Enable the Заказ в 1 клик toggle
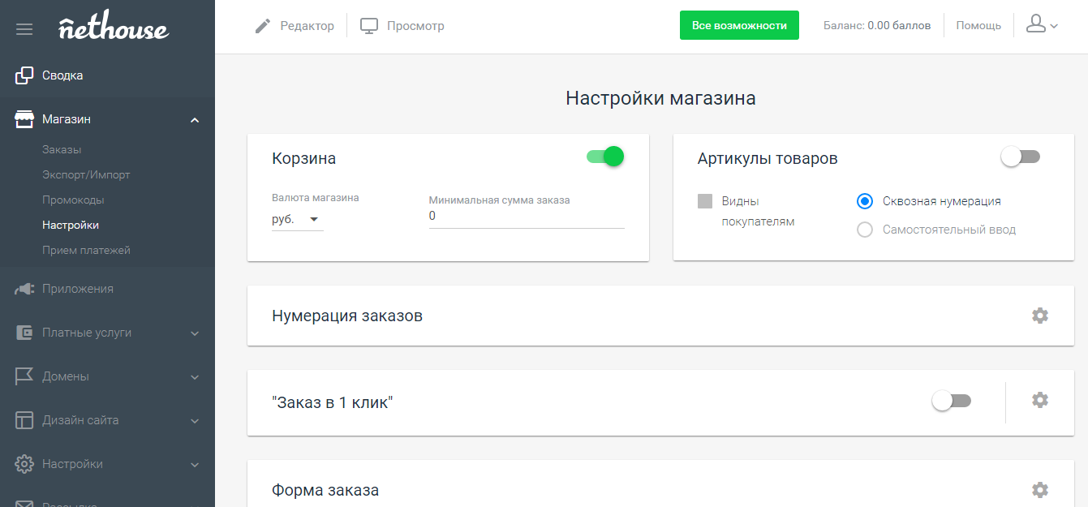The image size is (1088, 507). pyautogui.click(x=951, y=399)
